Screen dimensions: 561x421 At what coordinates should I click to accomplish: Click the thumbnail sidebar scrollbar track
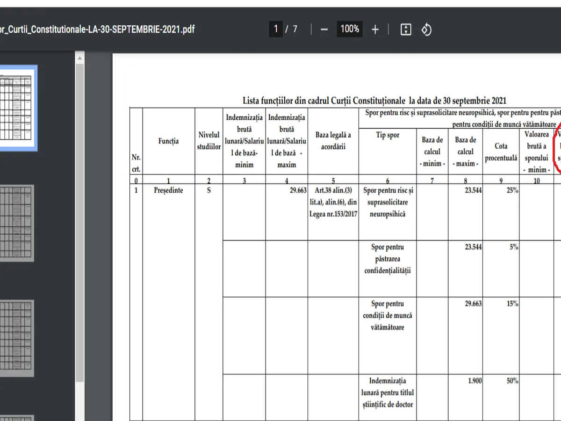[x=79, y=234]
